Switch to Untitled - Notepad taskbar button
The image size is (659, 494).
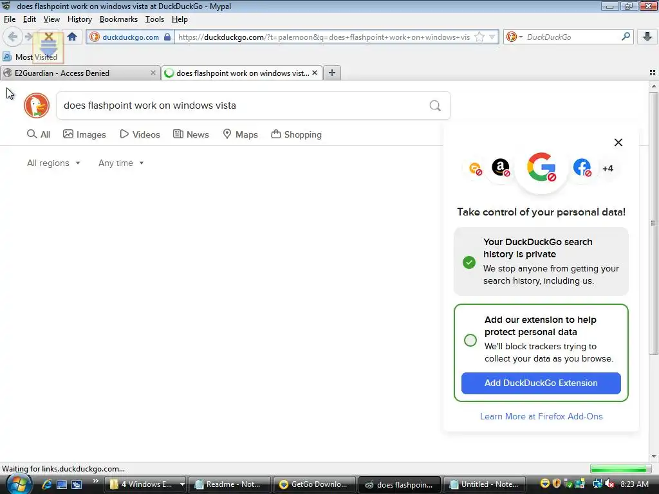pos(484,484)
